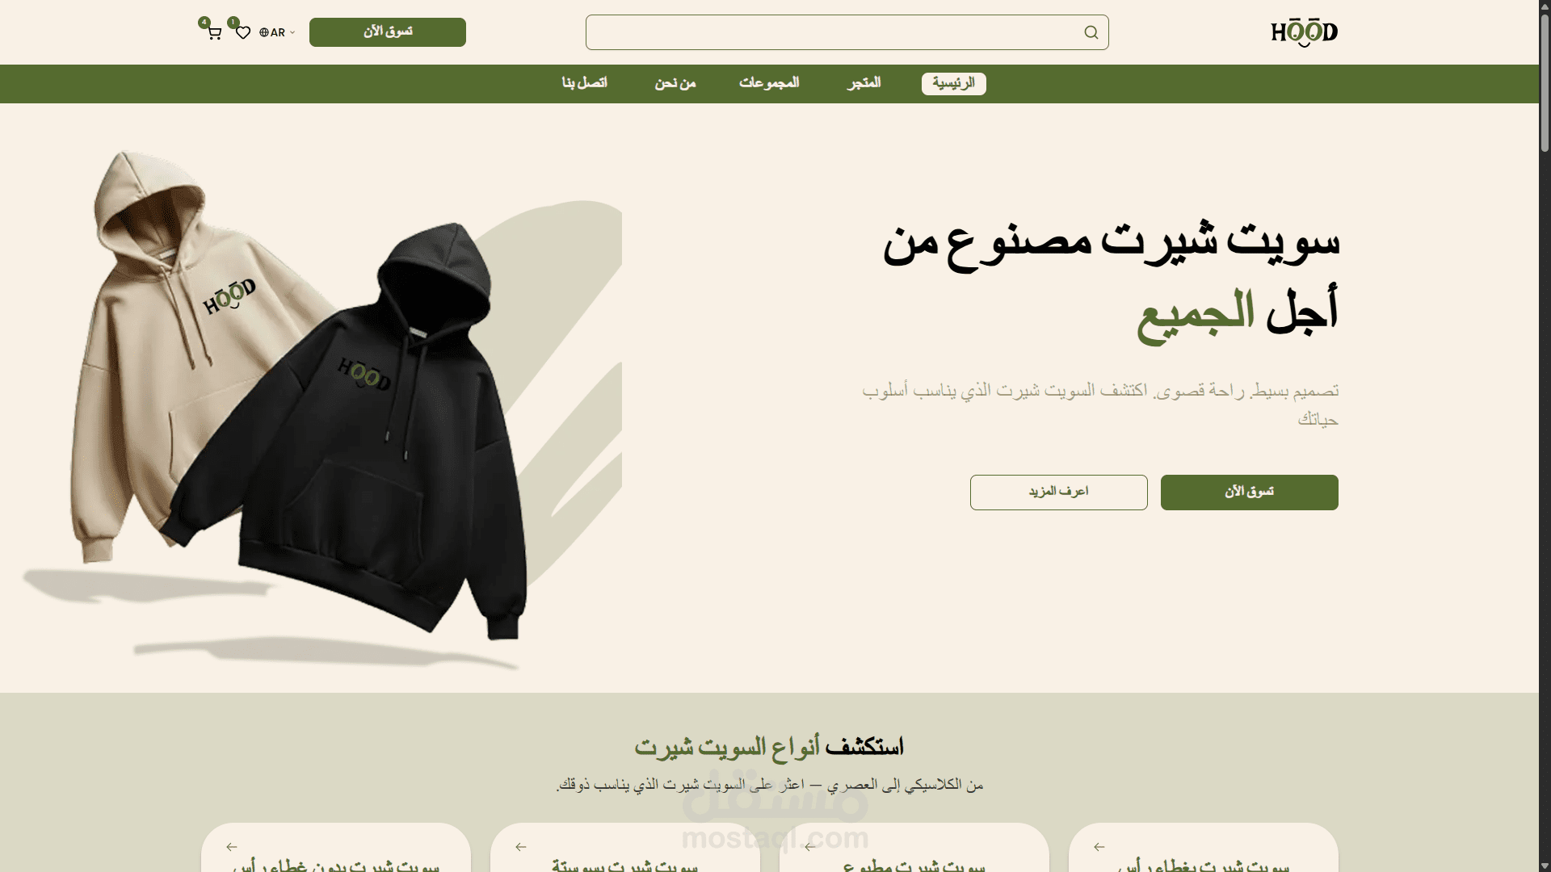Expand the AR language dropdown
The width and height of the screenshot is (1551, 872).
click(x=277, y=33)
